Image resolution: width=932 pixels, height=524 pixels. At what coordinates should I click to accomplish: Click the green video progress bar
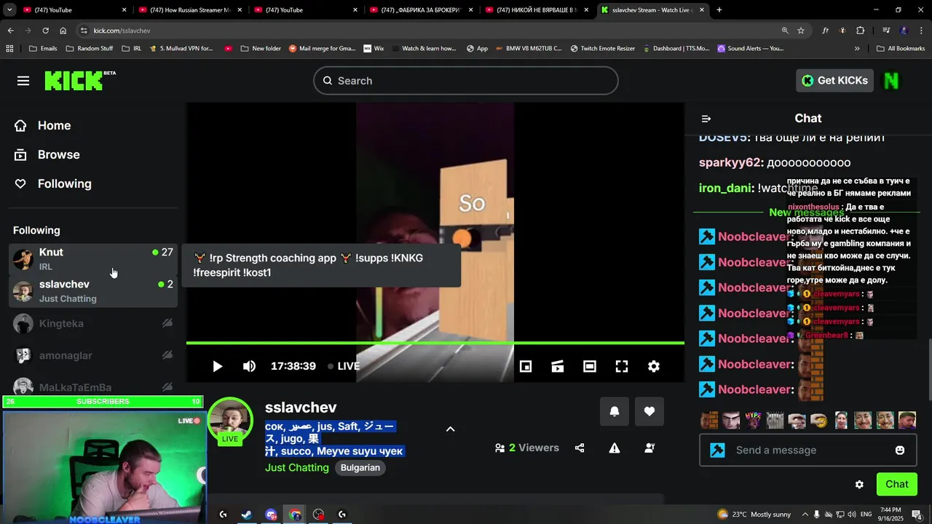click(x=435, y=343)
